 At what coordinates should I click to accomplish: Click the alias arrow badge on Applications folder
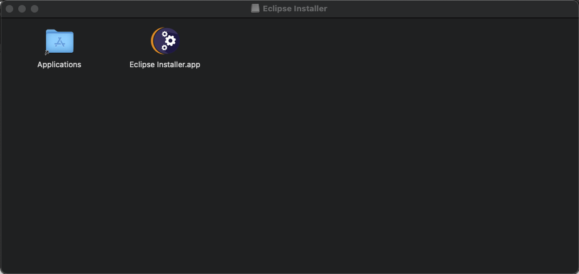(47, 53)
